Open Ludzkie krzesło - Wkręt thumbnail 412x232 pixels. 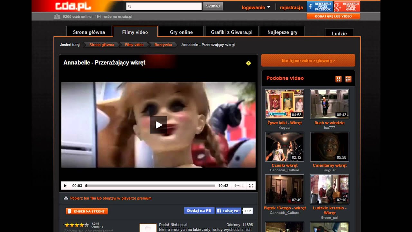[329, 189]
